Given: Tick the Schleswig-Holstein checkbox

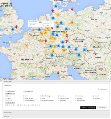Looking at the screenshot, I should 41,100.
